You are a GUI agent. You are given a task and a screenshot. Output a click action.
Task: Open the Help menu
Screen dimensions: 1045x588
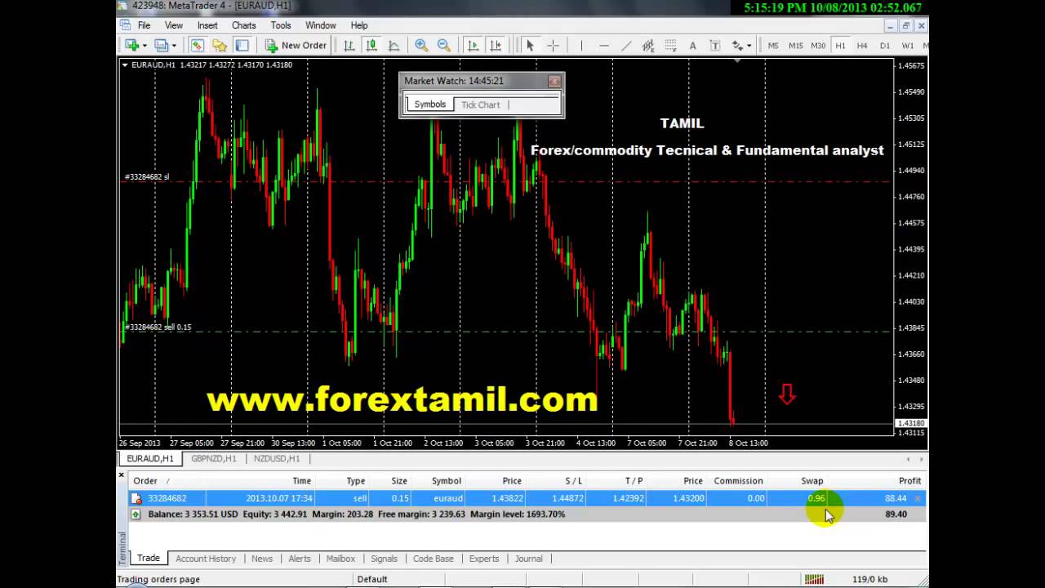coord(359,25)
